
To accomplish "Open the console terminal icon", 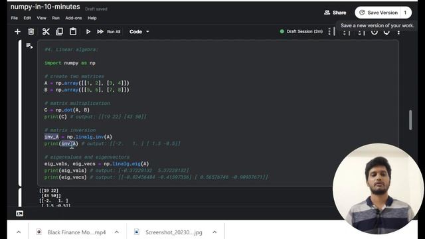I will tap(19, 214).
